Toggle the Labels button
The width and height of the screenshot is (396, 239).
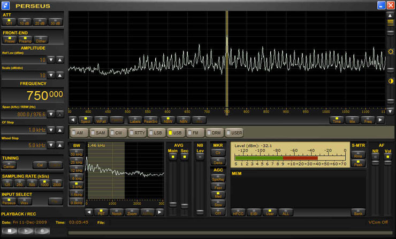pyautogui.click(x=135, y=120)
